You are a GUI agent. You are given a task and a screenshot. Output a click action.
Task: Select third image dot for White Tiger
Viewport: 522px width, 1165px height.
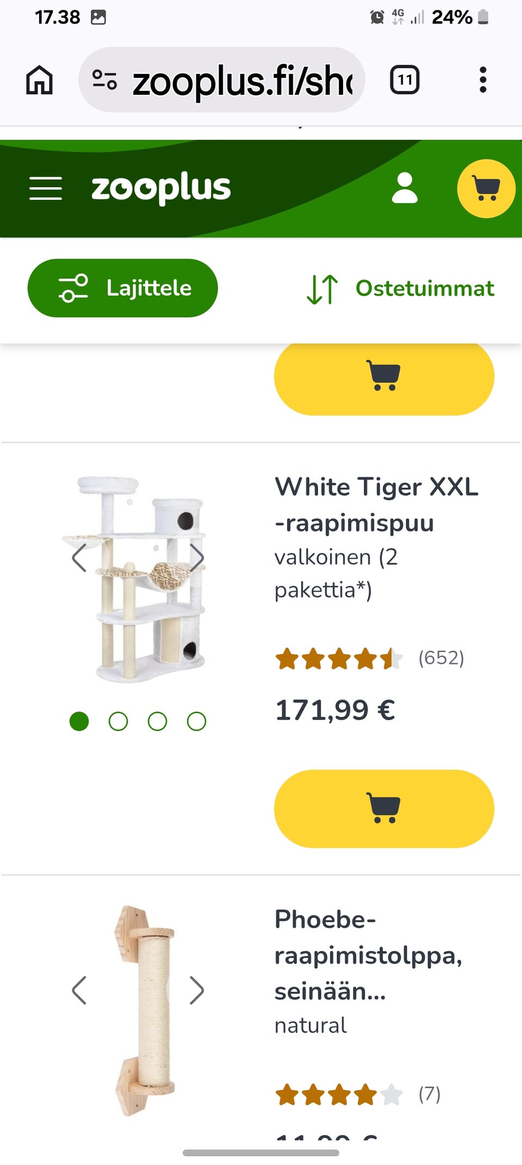[x=157, y=721]
